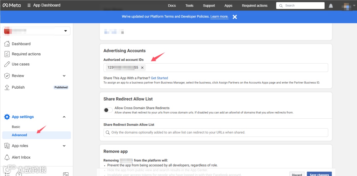Open Support in the top navigation
The width and height of the screenshot is (357, 176).
point(209,6)
